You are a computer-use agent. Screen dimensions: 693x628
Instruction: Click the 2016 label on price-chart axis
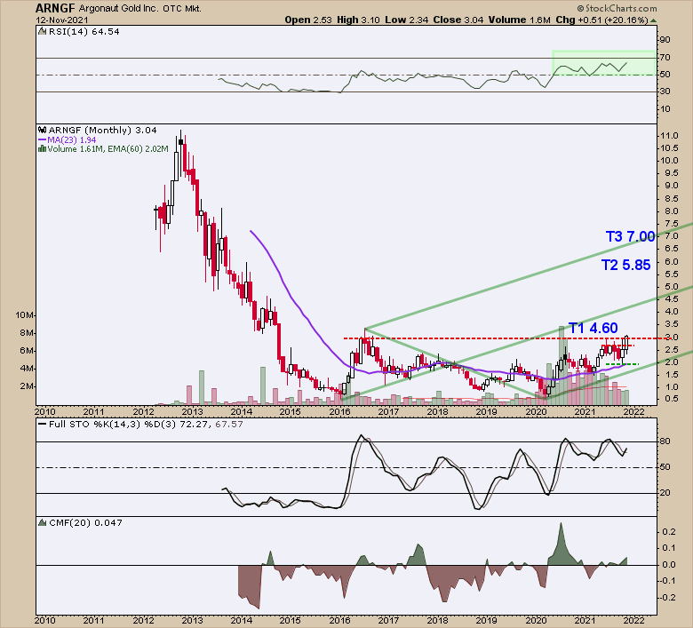[x=339, y=412]
